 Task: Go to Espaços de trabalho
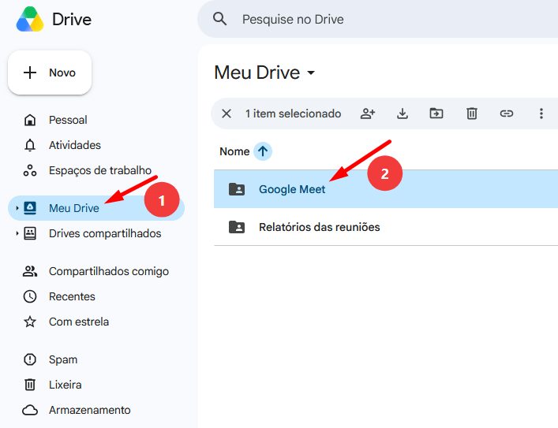point(96,170)
